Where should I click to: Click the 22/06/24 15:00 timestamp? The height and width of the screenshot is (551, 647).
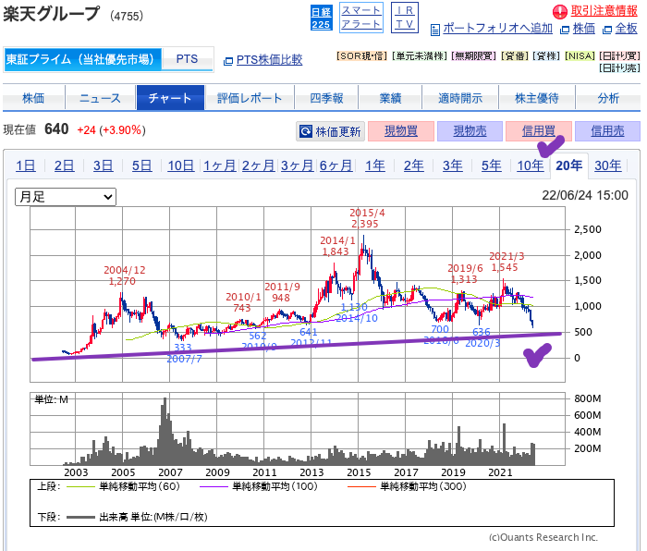(585, 195)
